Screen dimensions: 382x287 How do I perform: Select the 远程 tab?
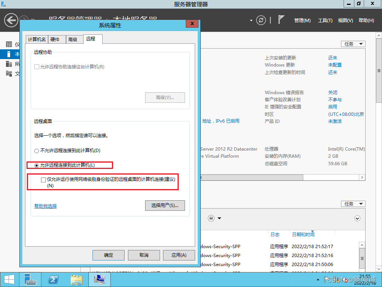93,39
